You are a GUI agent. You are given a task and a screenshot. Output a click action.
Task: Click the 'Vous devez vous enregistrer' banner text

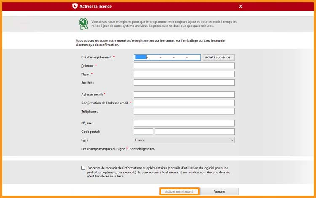[x=164, y=24]
